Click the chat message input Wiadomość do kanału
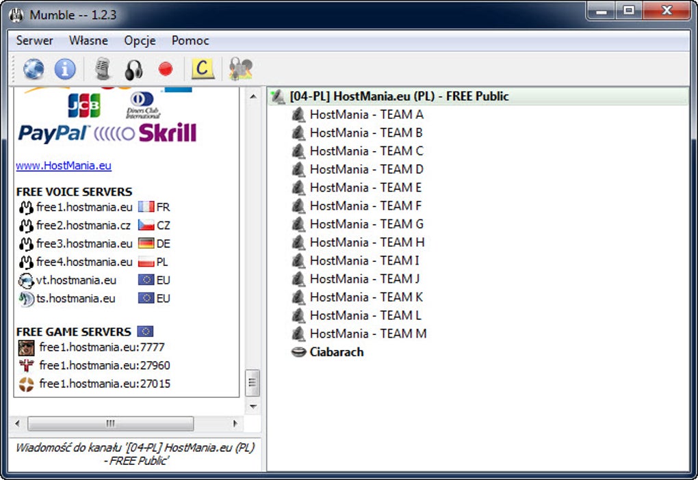The image size is (698, 480). tap(135, 454)
